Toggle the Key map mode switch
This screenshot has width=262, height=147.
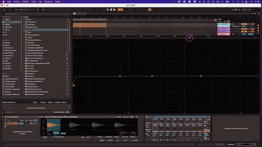pos(239,10)
